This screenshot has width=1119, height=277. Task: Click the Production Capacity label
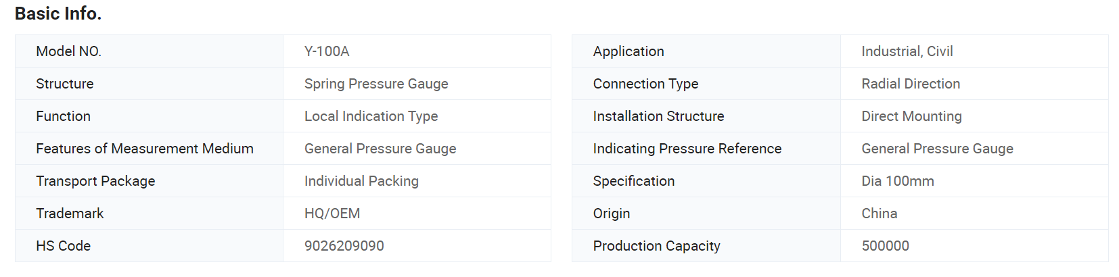[x=656, y=246]
